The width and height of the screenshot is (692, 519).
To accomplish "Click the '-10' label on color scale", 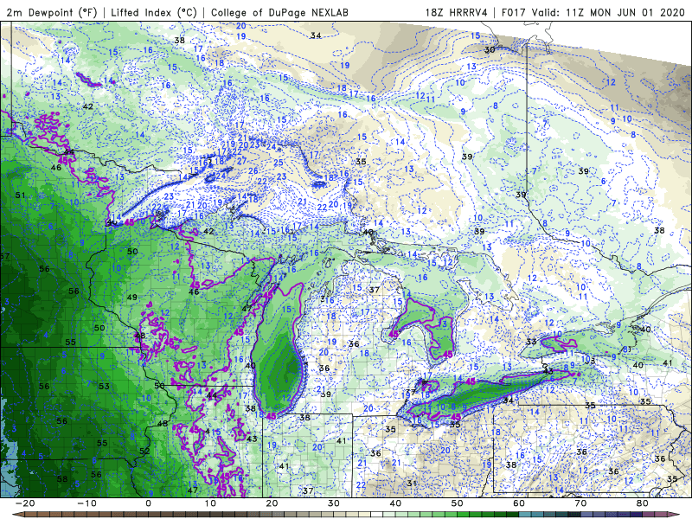I will [86, 503].
